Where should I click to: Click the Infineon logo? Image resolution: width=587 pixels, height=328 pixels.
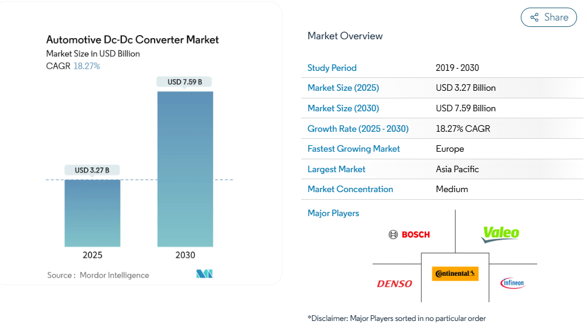[x=513, y=283]
